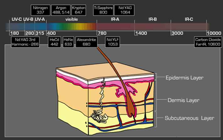223x140 pixels.
Task: Pick the Ti:Sapphire 800 laser
Action: [103, 10]
